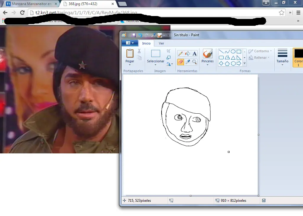Image resolution: width=303 pixels, height=216 pixels.
Task: Click the Che-costume photo in browser
Action: point(60,89)
